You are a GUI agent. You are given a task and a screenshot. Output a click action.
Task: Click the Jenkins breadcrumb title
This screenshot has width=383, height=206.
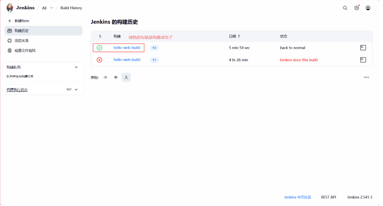(25, 8)
